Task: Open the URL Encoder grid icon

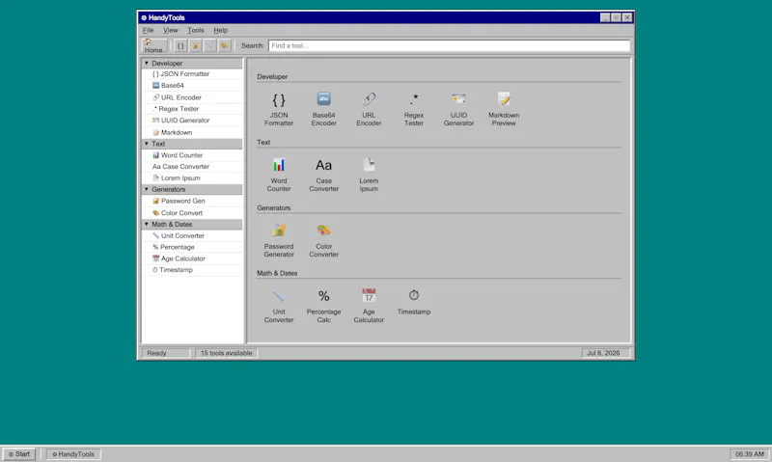Action: click(369, 109)
